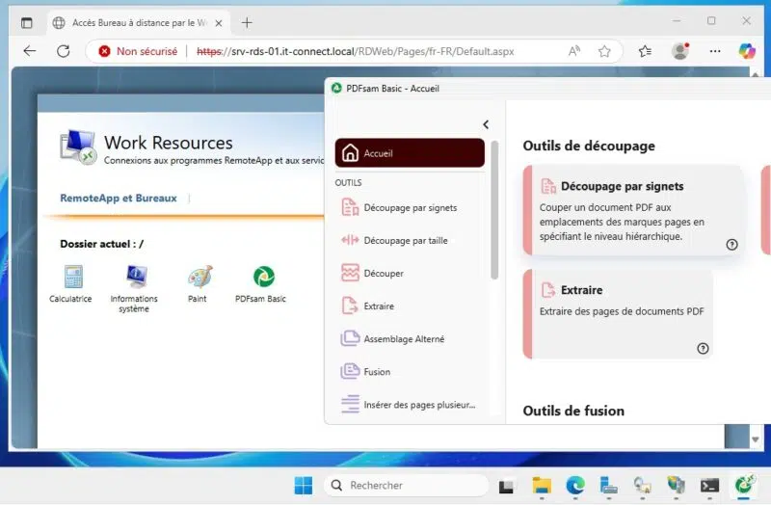Open Insérer des pages plusieurs tool
Viewport: 771px width, 505px height.
(410, 405)
